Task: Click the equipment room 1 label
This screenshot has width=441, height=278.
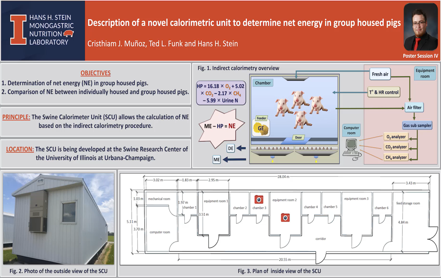Action: [x=216, y=201]
